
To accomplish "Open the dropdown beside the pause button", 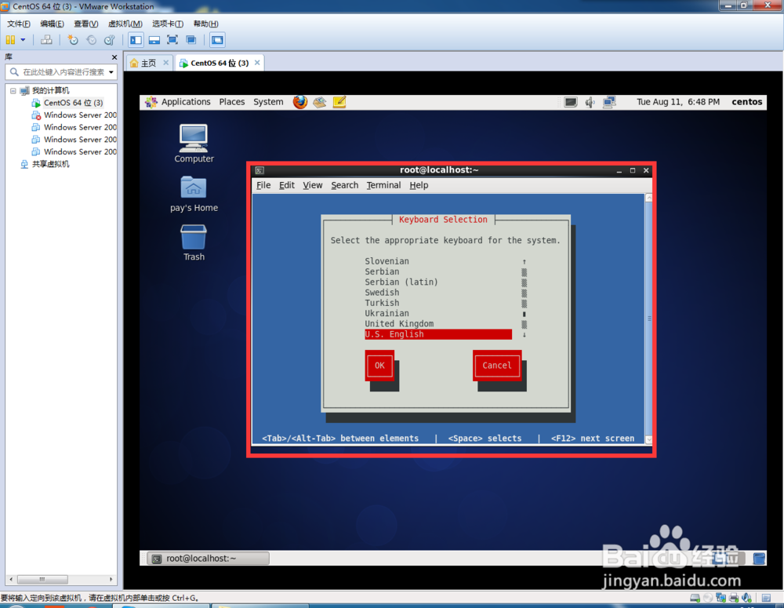I will click(22, 41).
